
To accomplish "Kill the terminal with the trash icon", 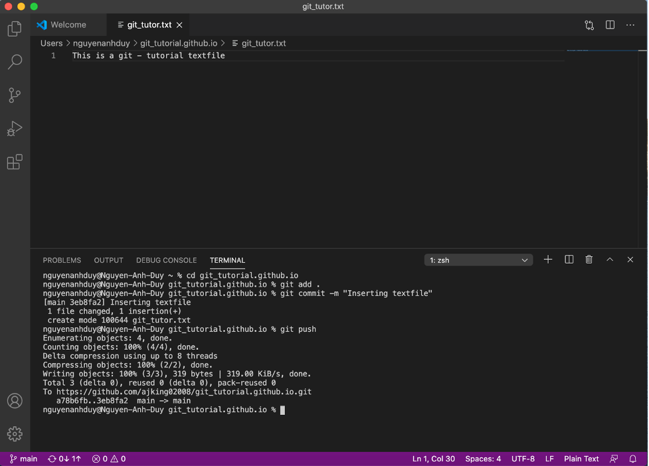I will pos(589,260).
